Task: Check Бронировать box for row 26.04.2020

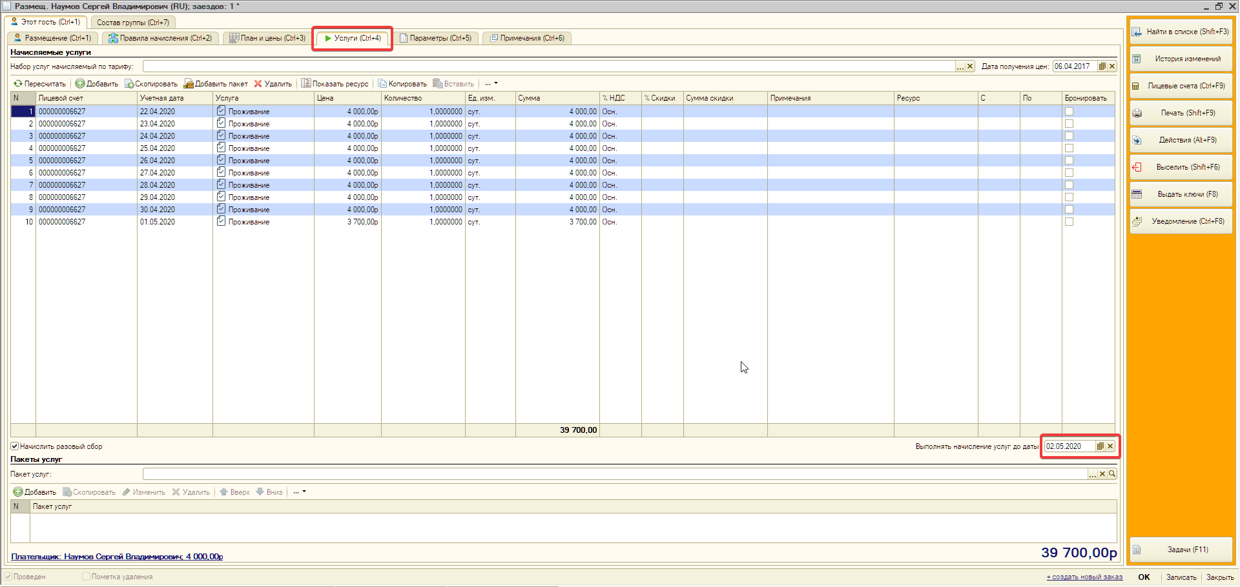Action: (1069, 161)
